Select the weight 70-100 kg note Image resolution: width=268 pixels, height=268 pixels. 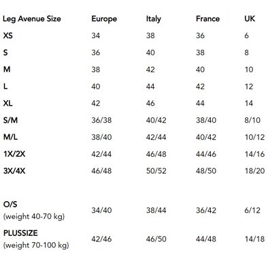pos(36,245)
